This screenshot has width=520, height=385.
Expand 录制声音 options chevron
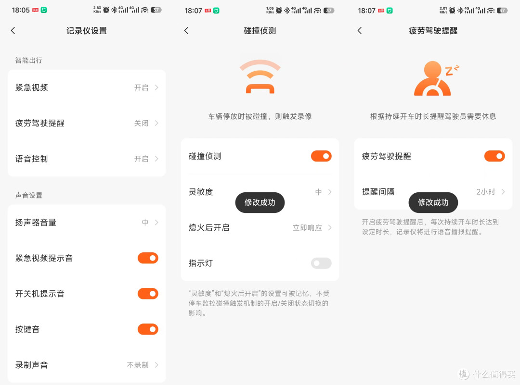pyautogui.click(x=156, y=365)
